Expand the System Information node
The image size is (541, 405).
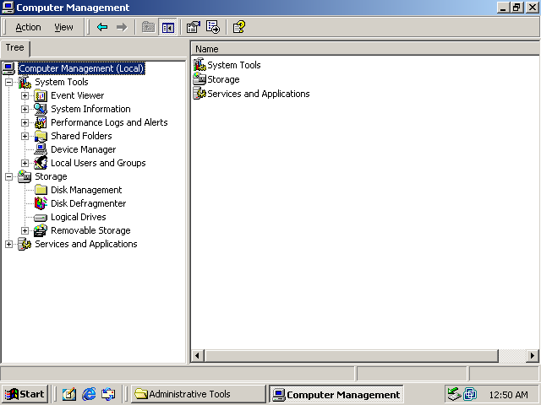click(25, 109)
